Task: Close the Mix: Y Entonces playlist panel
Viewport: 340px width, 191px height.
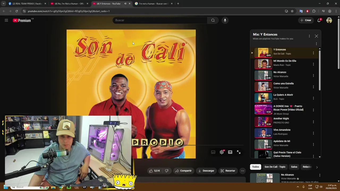Action: tap(316, 36)
